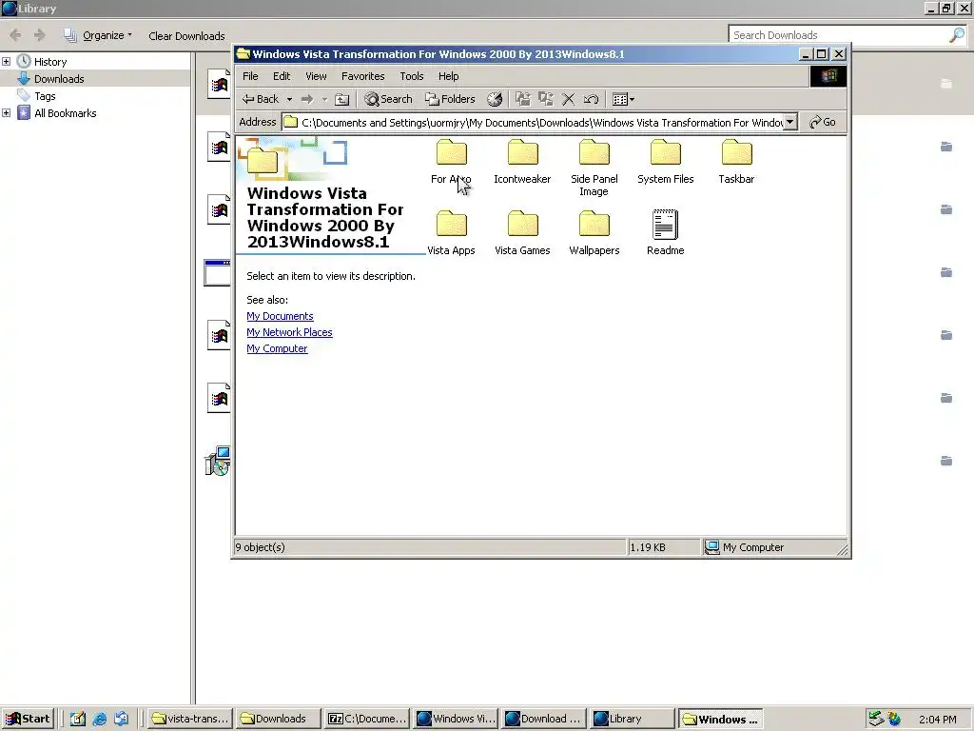Toggle the Folders pane in Explorer
The height and width of the screenshot is (731, 974).
450,99
